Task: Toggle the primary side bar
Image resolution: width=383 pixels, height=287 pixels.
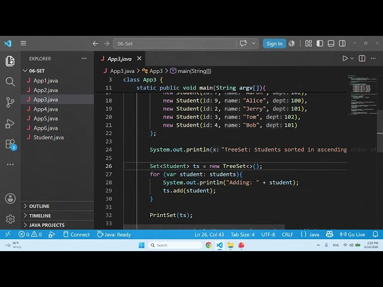Action: point(320,44)
